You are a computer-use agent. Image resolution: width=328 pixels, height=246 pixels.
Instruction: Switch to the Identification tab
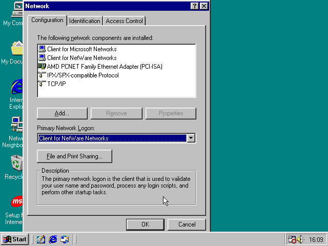coord(85,21)
